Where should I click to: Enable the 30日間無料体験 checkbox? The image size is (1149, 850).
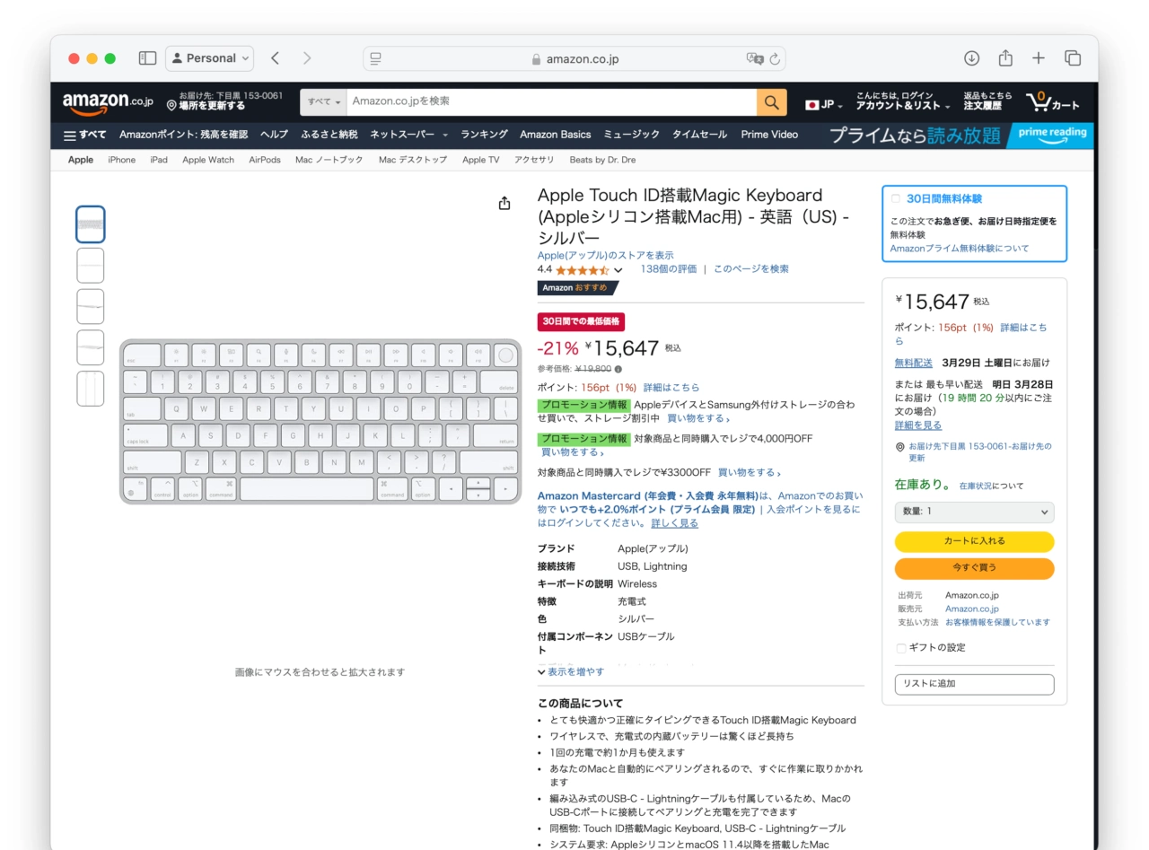pyautogui.click(x=894, y=198)
